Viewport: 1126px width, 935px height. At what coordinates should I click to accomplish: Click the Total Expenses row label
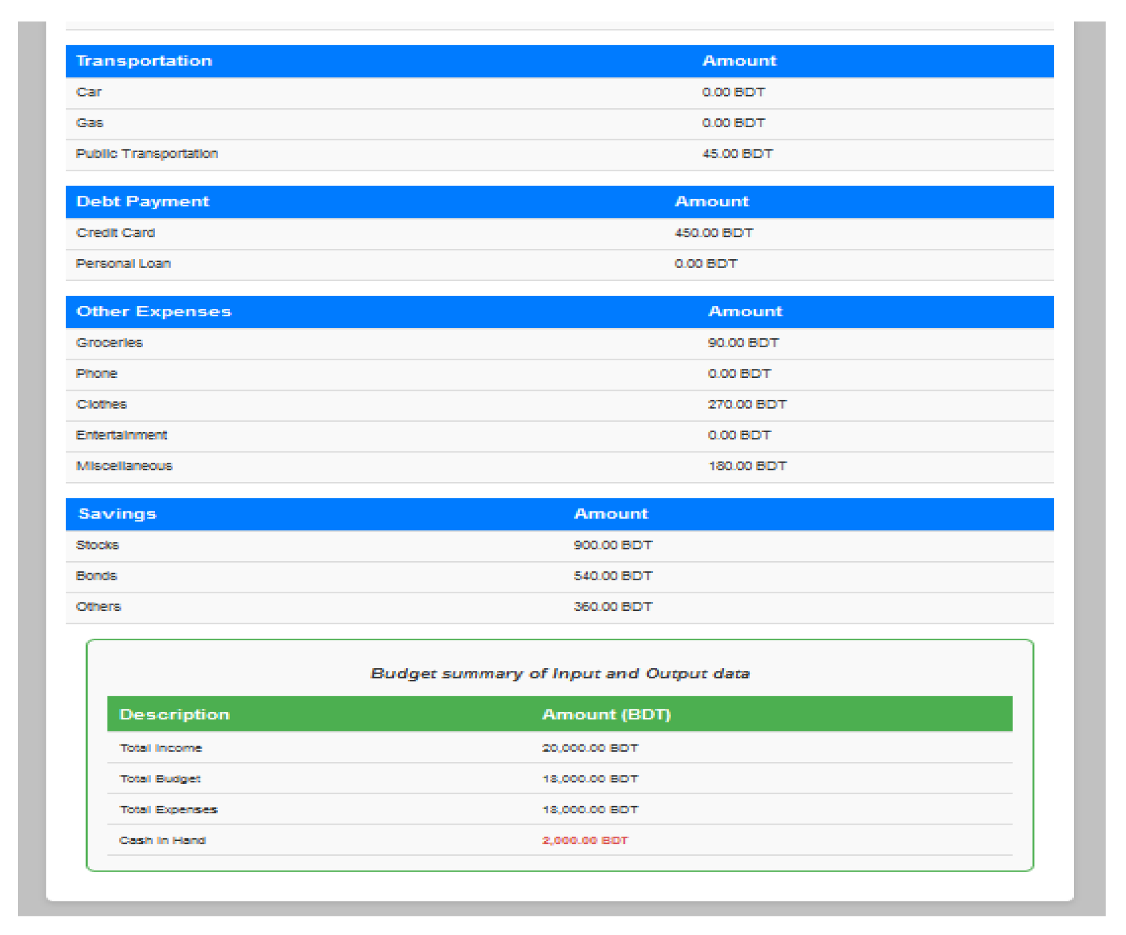168,809
